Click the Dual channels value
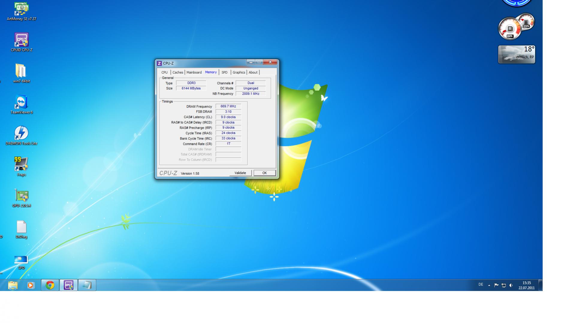 [251, 83]
